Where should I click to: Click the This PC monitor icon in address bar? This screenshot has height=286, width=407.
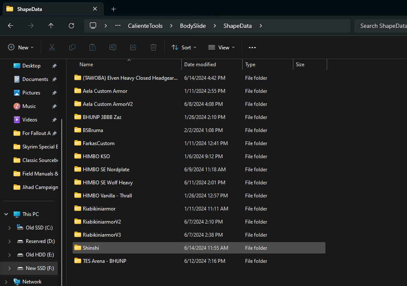93,26
